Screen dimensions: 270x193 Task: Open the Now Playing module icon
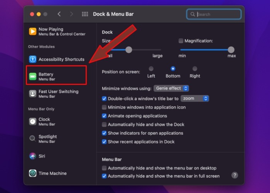click(x=32, y=31)
